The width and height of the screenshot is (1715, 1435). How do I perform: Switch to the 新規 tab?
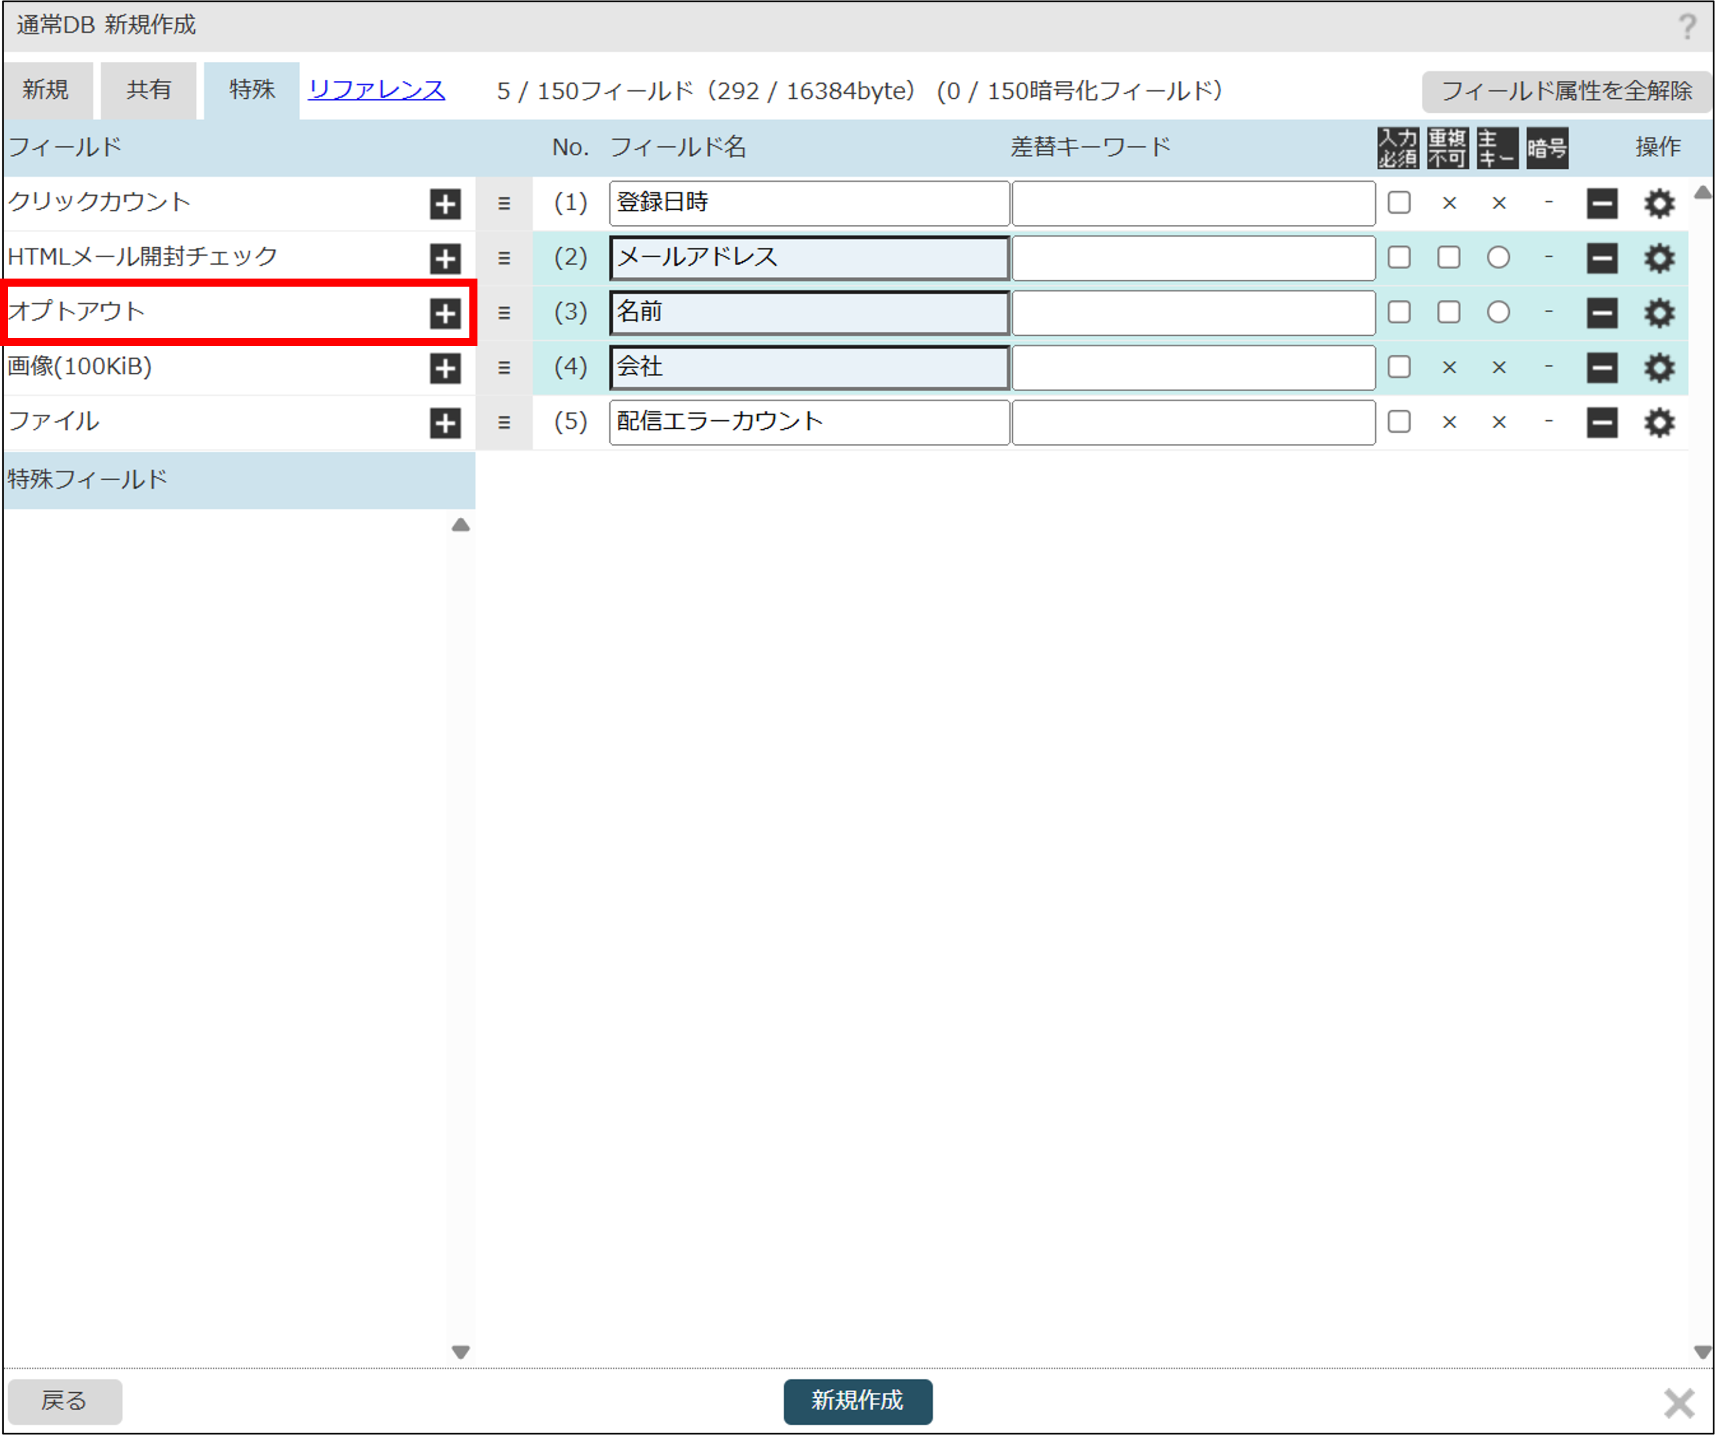[46, 90]
